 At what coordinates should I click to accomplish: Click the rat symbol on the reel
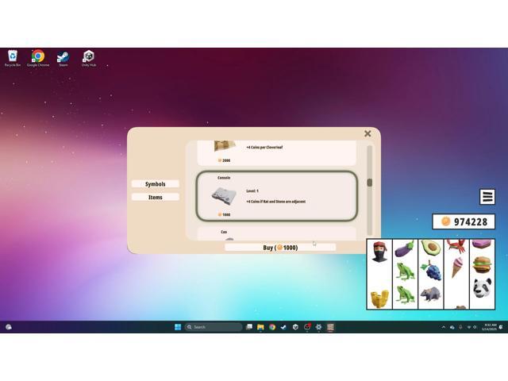pyautogui.click(x=429, y=294)
